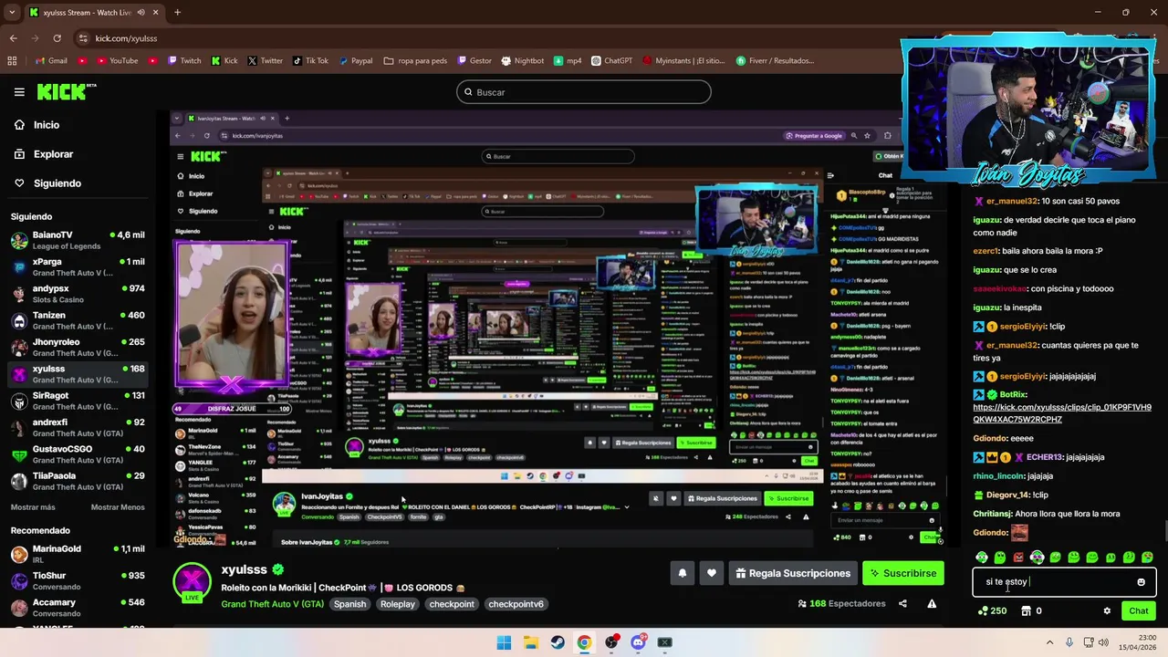Click the notification bell button

pos(683,573)
